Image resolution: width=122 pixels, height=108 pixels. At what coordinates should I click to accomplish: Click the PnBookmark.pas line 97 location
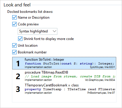101,93
